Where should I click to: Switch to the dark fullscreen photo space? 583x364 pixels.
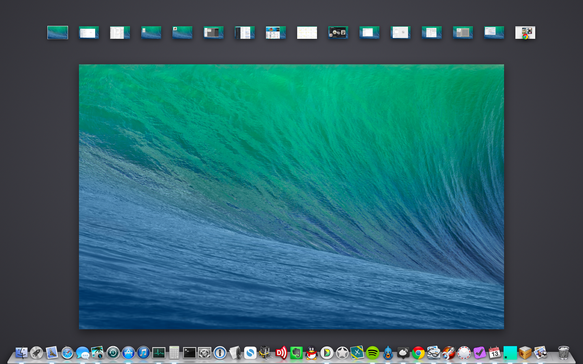coord(338,33)
